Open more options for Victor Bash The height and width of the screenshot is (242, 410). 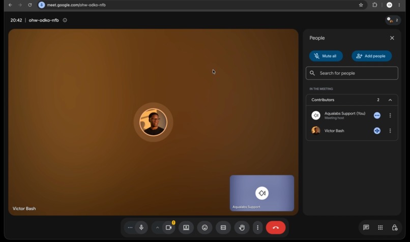[390, 131]
